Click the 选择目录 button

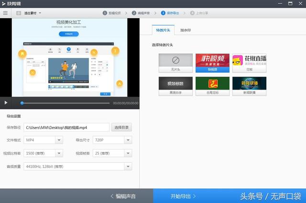(121, 127)
